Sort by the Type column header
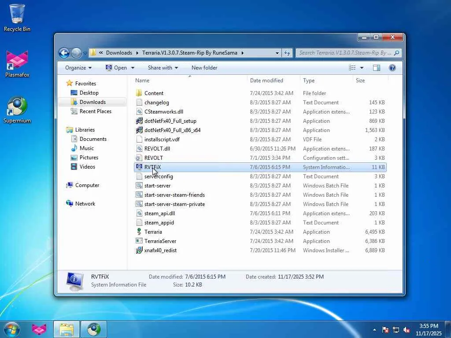The height and width of the screenshot is (338, 451). coord(326,81)
